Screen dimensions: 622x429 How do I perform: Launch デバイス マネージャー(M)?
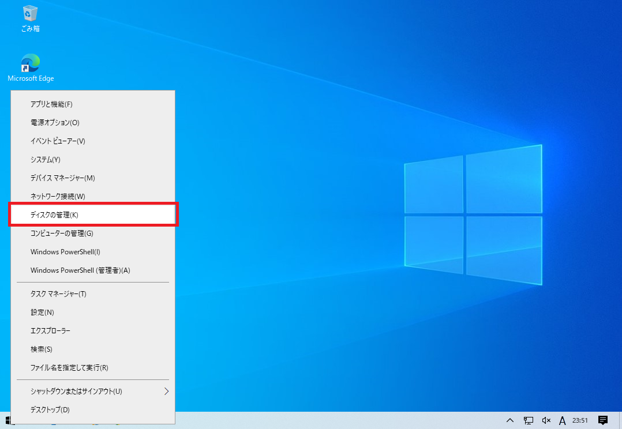point(93,178)
